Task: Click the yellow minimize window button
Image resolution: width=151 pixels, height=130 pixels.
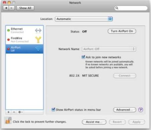Action: pos(9,2)
